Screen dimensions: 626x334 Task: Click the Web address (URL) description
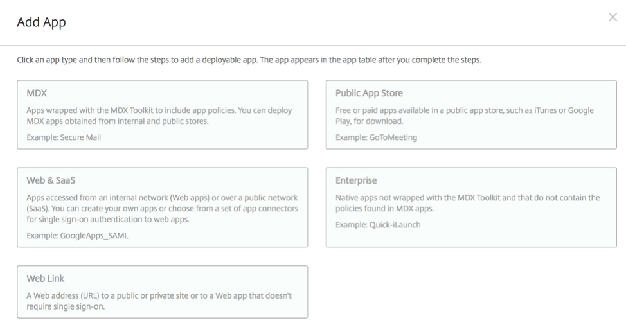(159, 301)
